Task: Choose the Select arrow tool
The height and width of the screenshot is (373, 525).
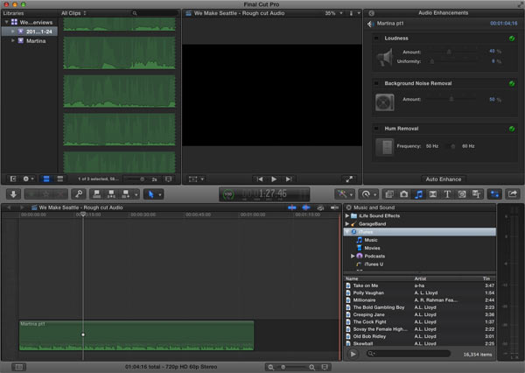Action: (150, 194)
